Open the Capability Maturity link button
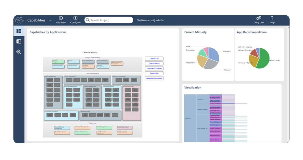 pyautogui.click(x=154, y=63)
